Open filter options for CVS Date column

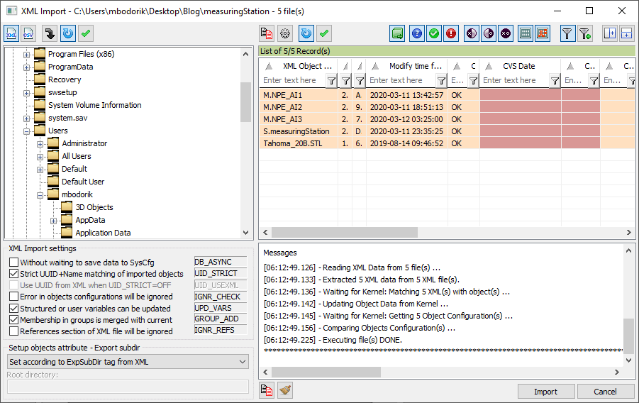tap(555, 81)
